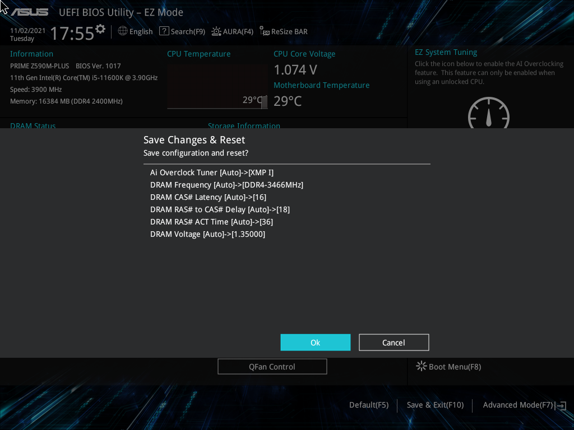Click the Information section heading

(x=31, y=54)
